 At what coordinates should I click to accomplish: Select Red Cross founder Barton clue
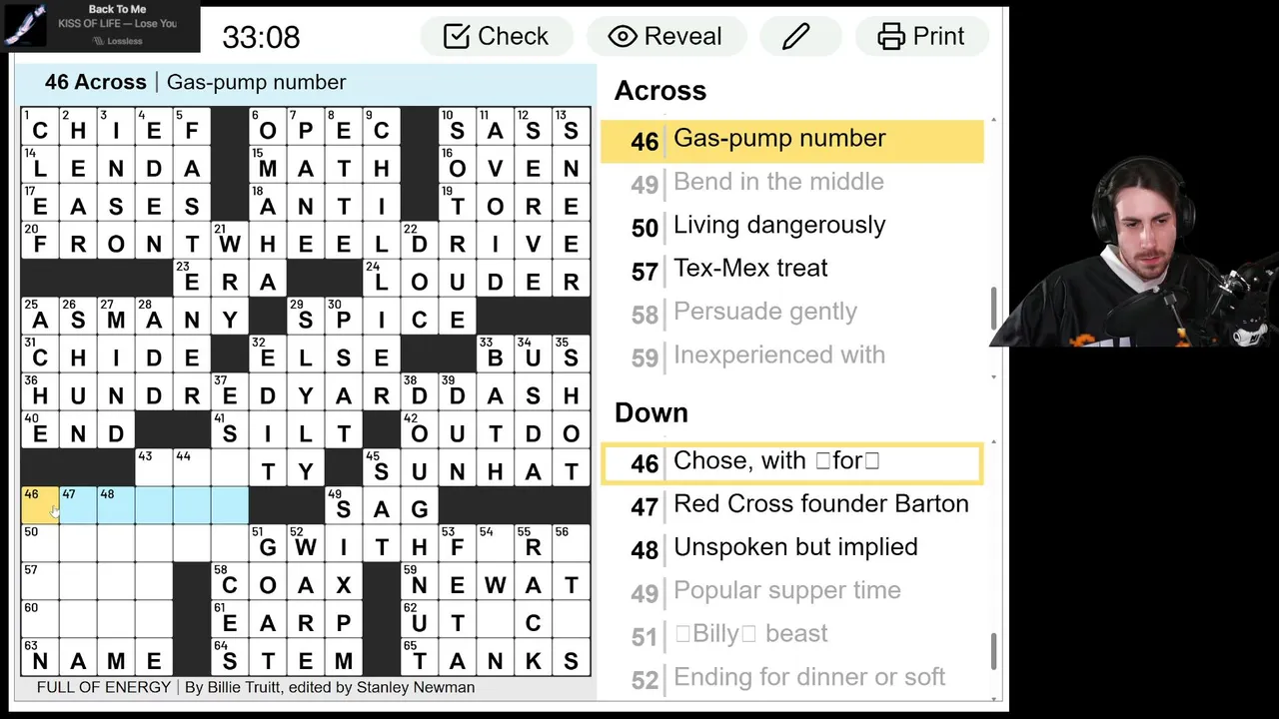819,504
